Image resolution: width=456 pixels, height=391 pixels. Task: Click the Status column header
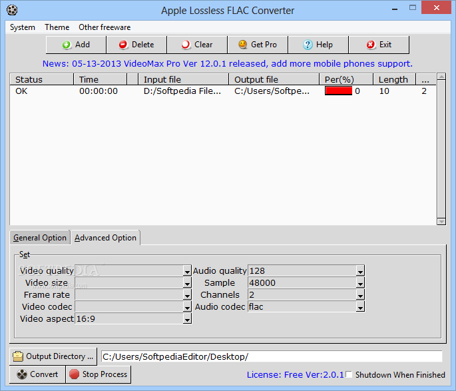[x=41, y=79]
